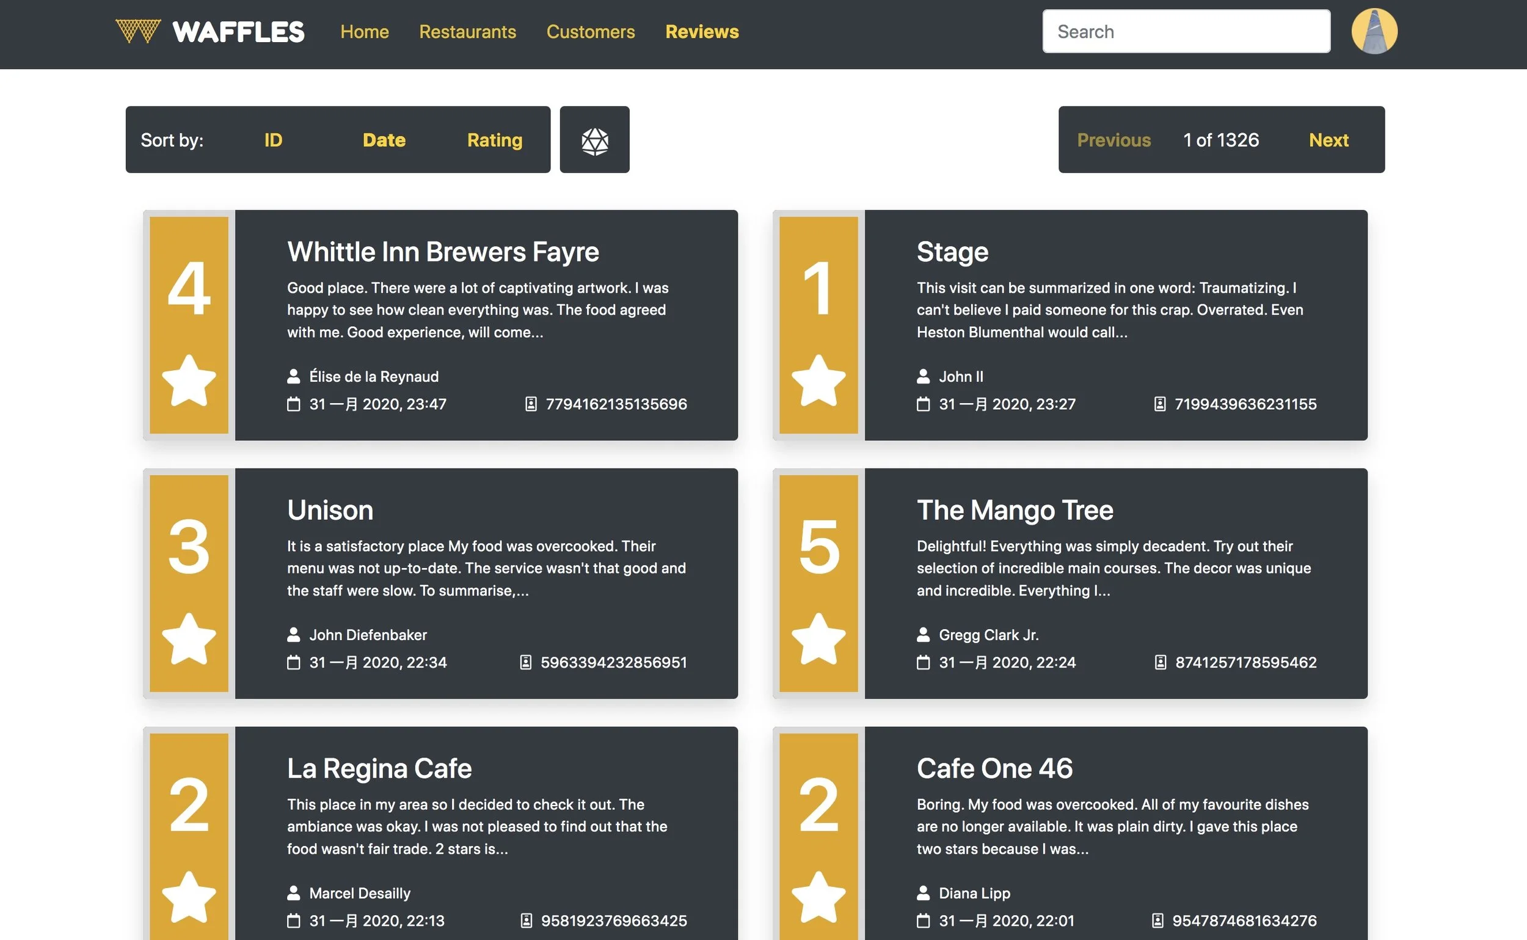The width and height of the screenshot is (1527, 940).
Task: Sort reviews by Rating
Action: (x=494, y=140)
